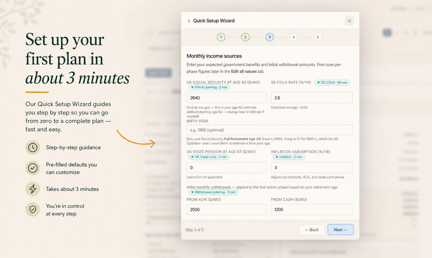Click the clock icon beside Step-by-step guidance
The height and width of the screenshot is (258, 432).
[x=33, y=148]
